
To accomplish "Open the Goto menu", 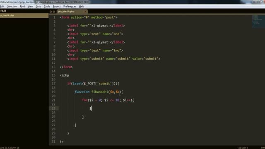I will 39,7.
